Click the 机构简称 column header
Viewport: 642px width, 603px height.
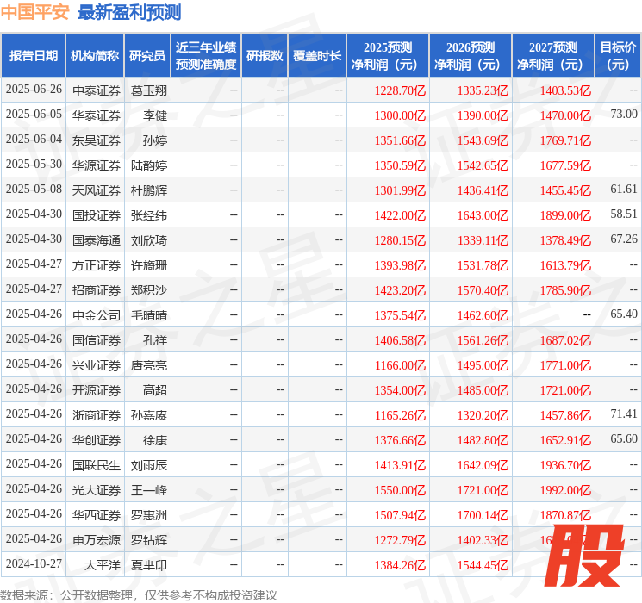coord(95,56)
